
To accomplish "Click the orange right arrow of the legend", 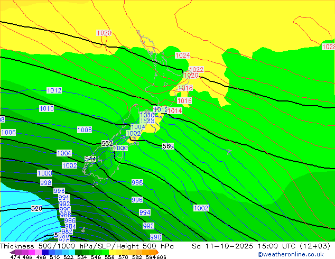I will [x=157, y=252].
